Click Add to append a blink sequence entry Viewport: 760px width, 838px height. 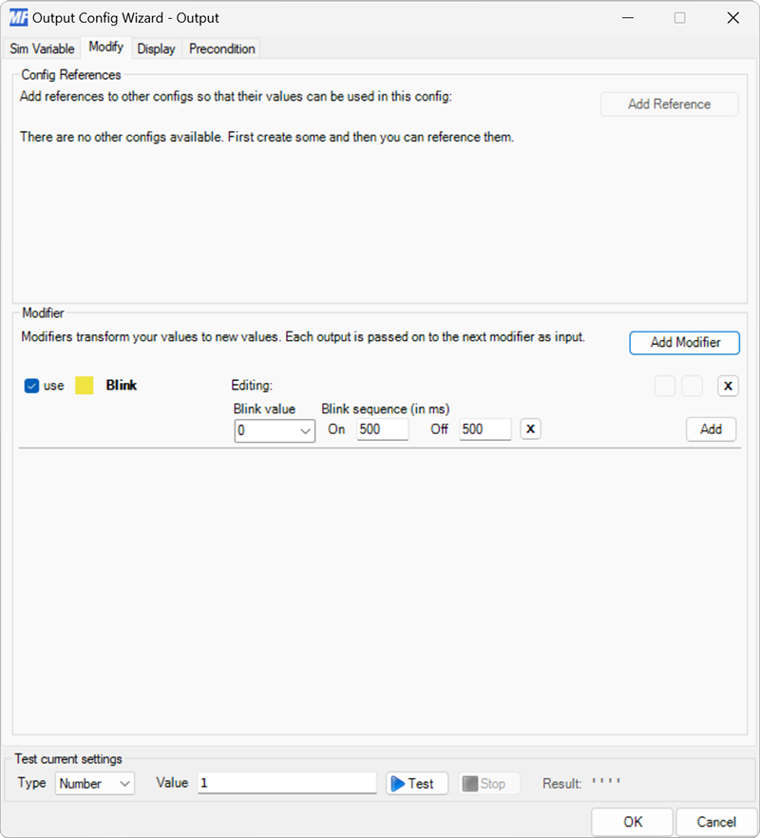click(x=711, y=429)
